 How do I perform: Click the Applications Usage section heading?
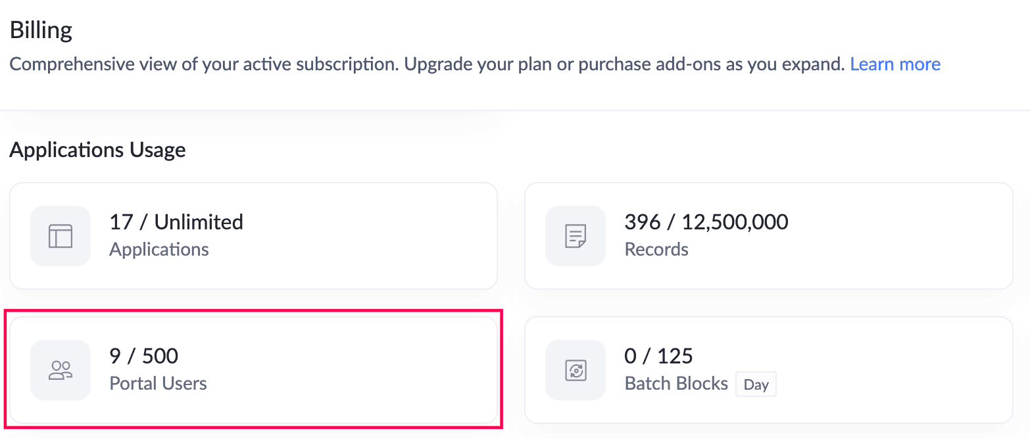(97, 150)
